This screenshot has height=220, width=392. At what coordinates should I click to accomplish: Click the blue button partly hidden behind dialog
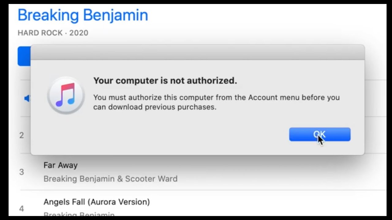[x=24, y=56]
